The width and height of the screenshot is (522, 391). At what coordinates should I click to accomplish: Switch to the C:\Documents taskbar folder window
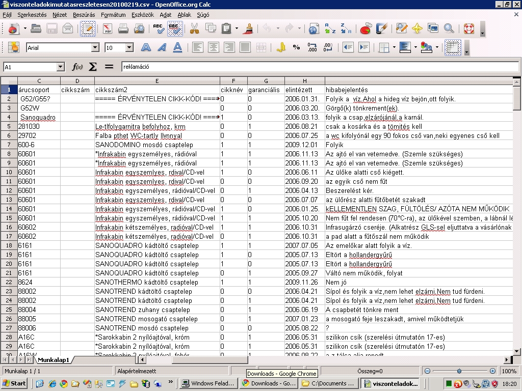pos(329,383)
